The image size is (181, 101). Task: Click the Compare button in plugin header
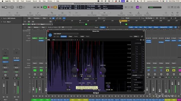[x=64, y=36]
